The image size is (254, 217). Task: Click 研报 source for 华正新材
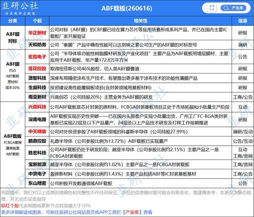243,33
